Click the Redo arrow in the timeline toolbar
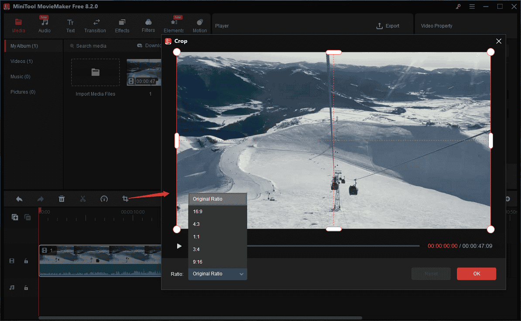Viewport: 521px width, 321px height. tap(40, 199)
